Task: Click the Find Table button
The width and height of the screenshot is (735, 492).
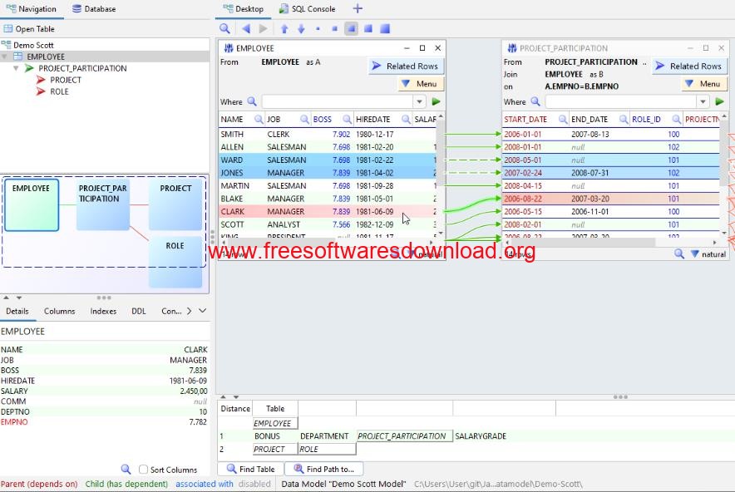Action: point(251,469)
